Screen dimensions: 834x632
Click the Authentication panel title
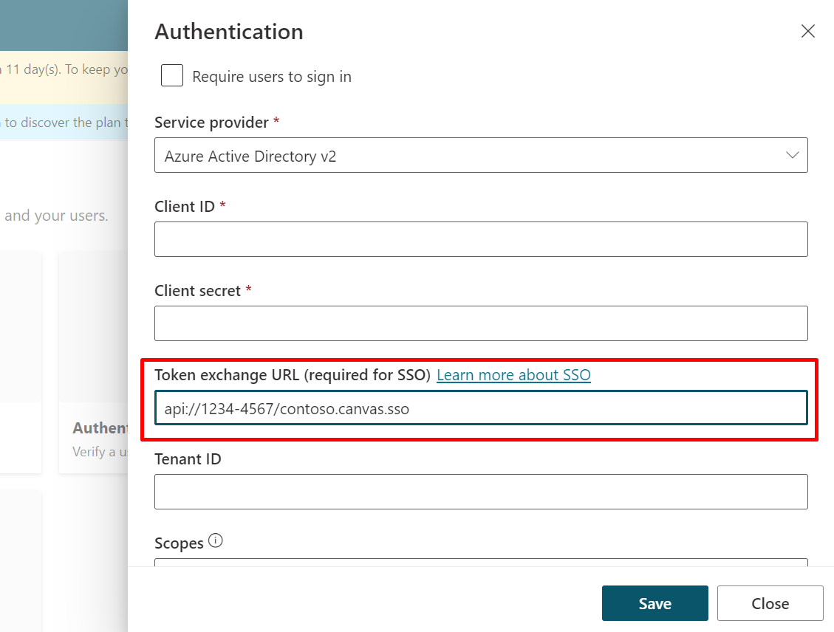tap(228, 31)
